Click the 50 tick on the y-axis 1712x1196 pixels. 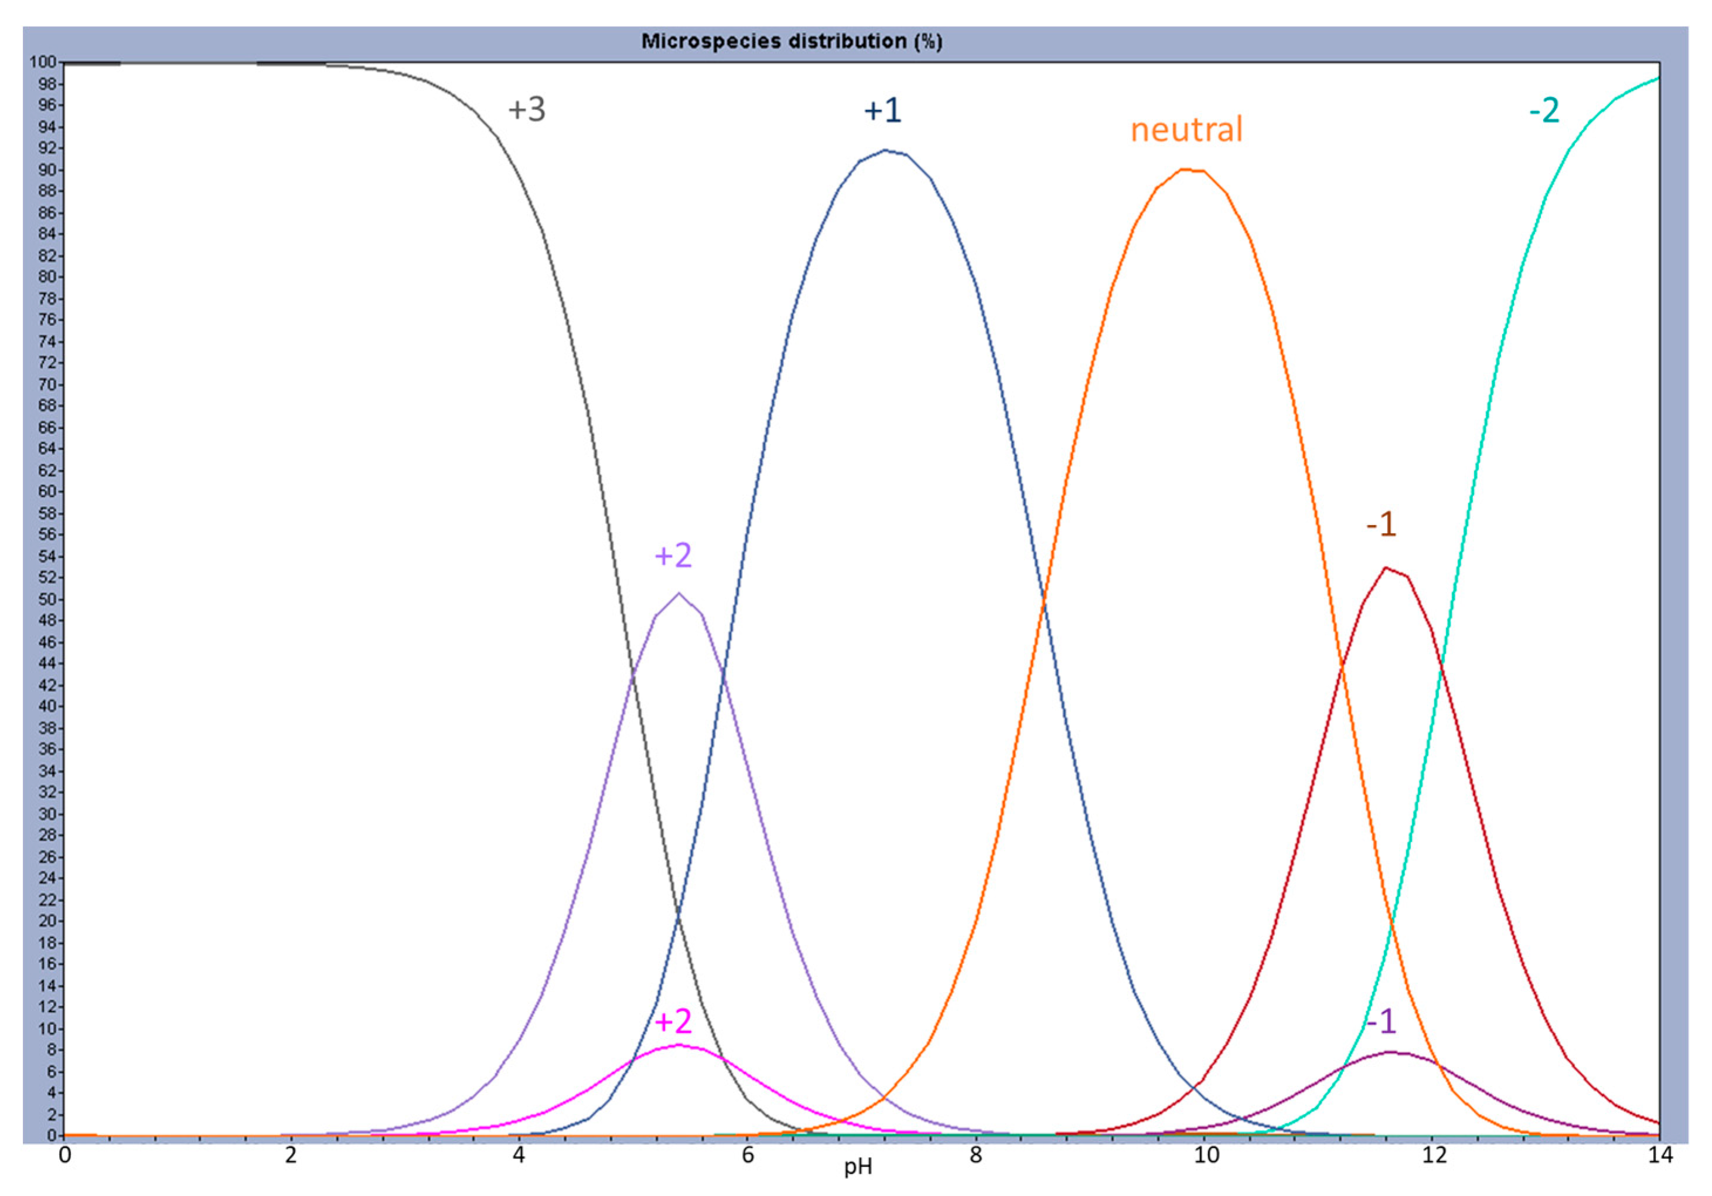pos(47,599)
